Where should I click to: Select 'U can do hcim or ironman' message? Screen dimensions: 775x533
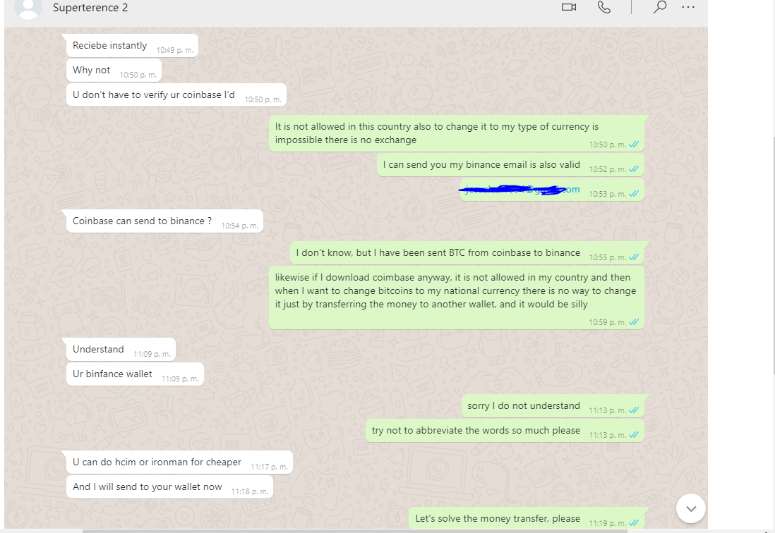pyautogui.click(x=179, y=462)
